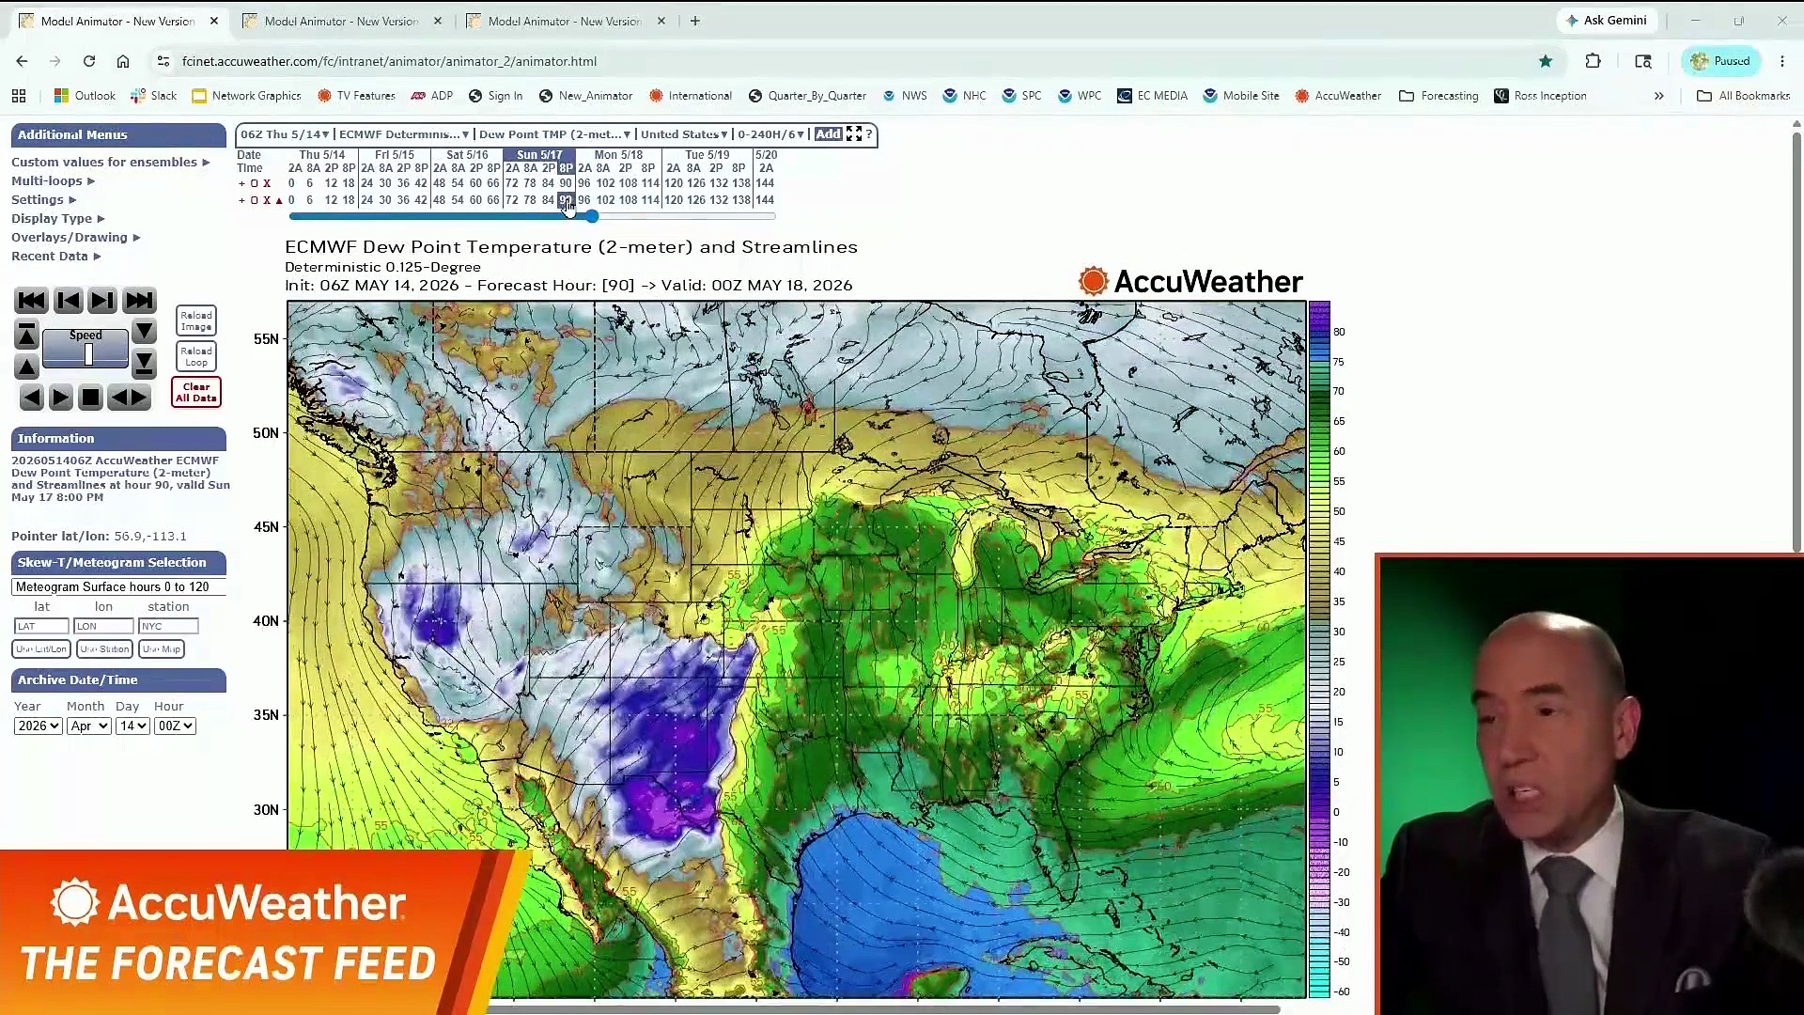Switch to the second Model Animator tab
Image resolution: width=1804 pixels, height=1015 pixels.
(x=341, y=21)
